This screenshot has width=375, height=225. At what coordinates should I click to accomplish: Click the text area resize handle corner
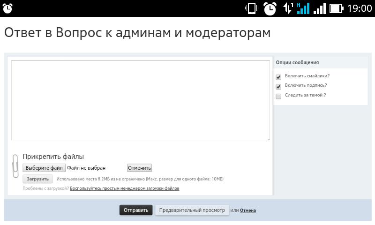[x=268, y=138]
